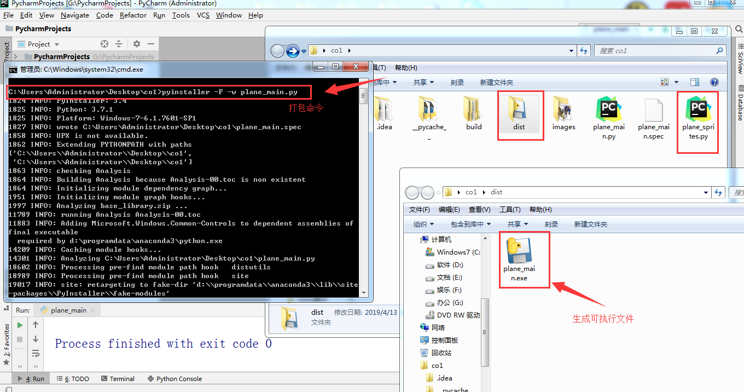The height and width of the screenshot is (392, 744).
Task: Open recent locations dropdown in co1 window
Action: click(x=304, y=51)
